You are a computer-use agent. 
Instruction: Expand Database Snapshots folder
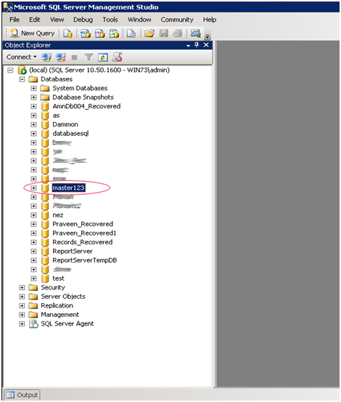click(33, 97)
